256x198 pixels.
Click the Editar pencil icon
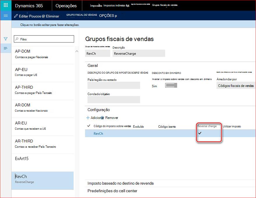click(x=16, y=16)
